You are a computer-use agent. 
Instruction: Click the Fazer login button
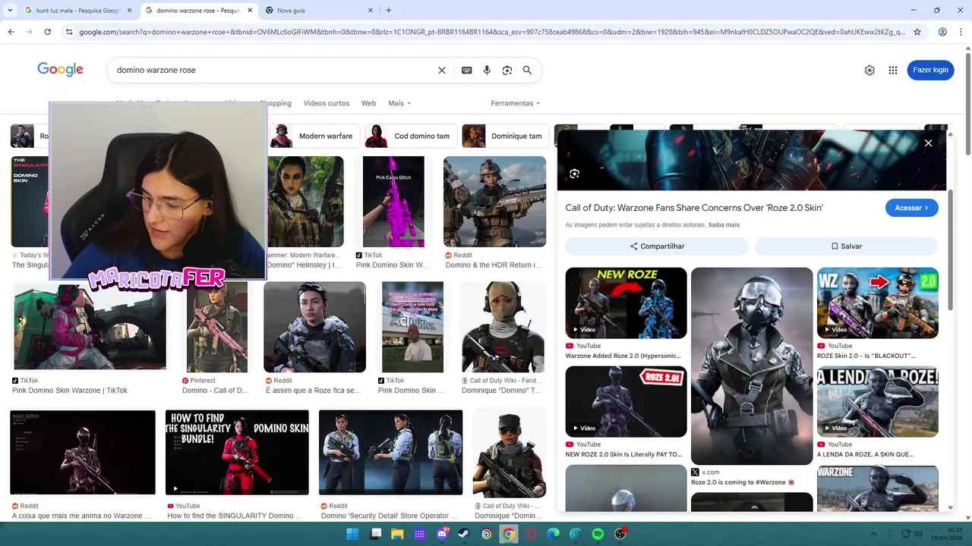click(x=930, y=70)
